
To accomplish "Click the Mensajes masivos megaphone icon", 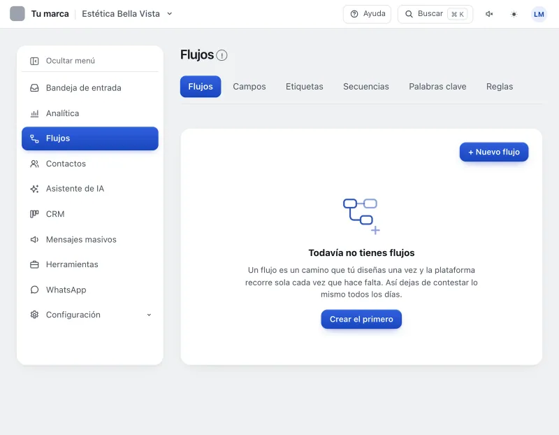I will [34, 239].
